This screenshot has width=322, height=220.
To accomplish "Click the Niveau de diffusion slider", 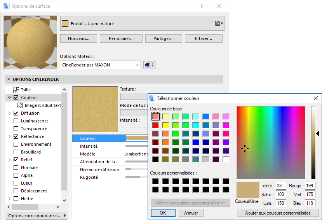I will pos(137,169).
